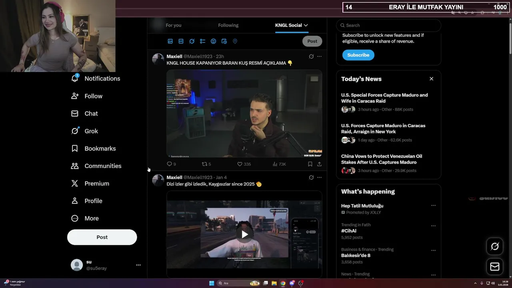The height and width of the screenshot is (288, 512).
Task: Click the taskbar Ara search box
Action: [239, 283]
